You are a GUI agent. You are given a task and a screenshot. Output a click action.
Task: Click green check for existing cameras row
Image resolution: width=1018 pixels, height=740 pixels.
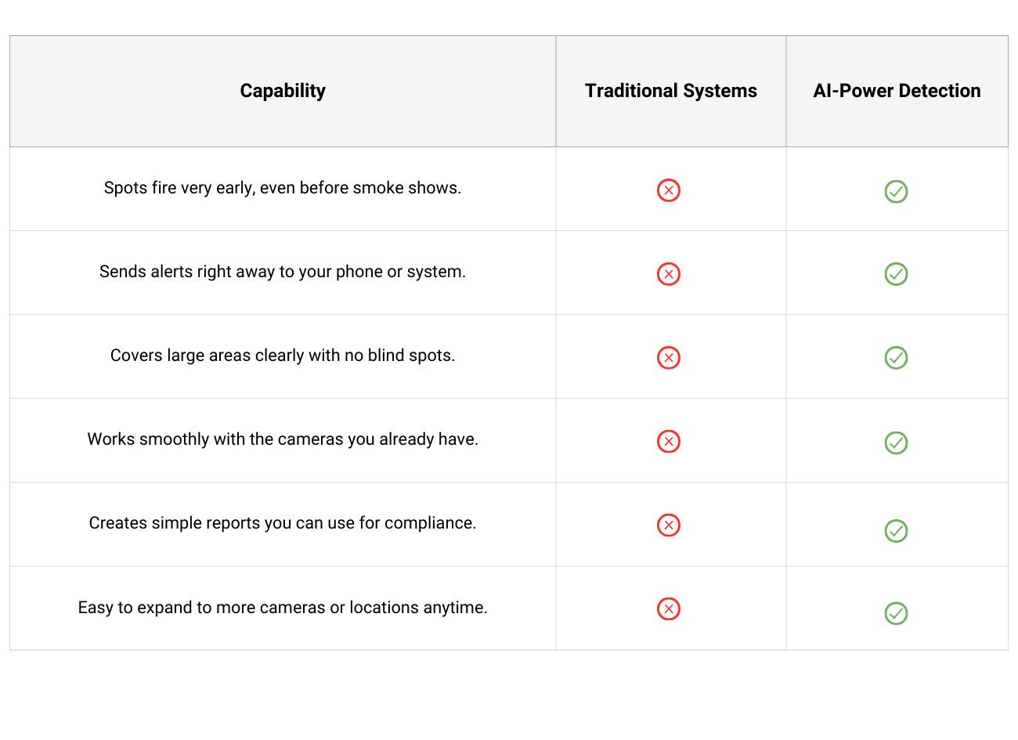[x=896, y=442]
